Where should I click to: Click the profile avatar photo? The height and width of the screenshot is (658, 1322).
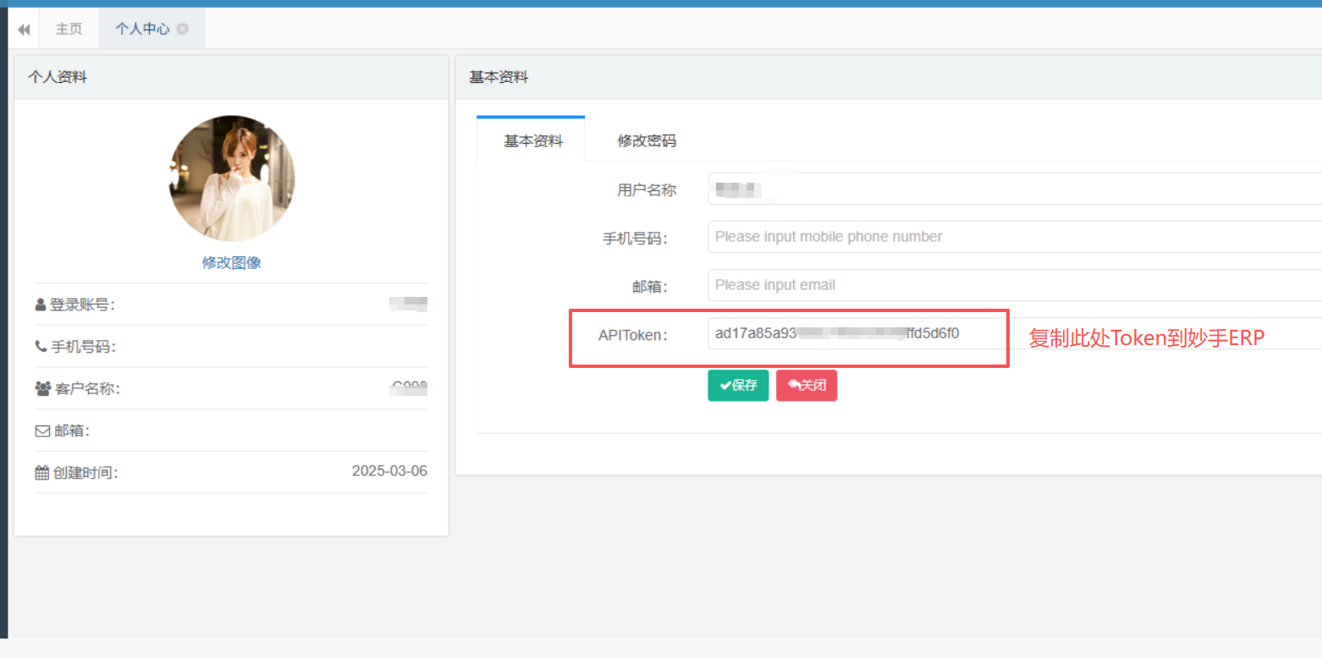231,178
